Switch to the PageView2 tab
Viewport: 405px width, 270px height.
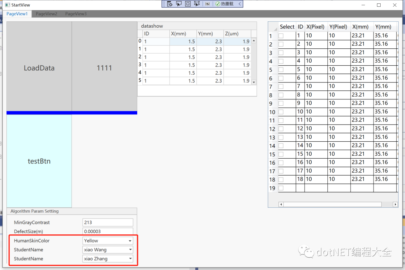coord(46,13)
